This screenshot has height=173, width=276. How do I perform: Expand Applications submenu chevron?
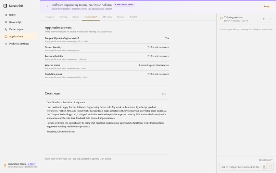click(35, 37)
